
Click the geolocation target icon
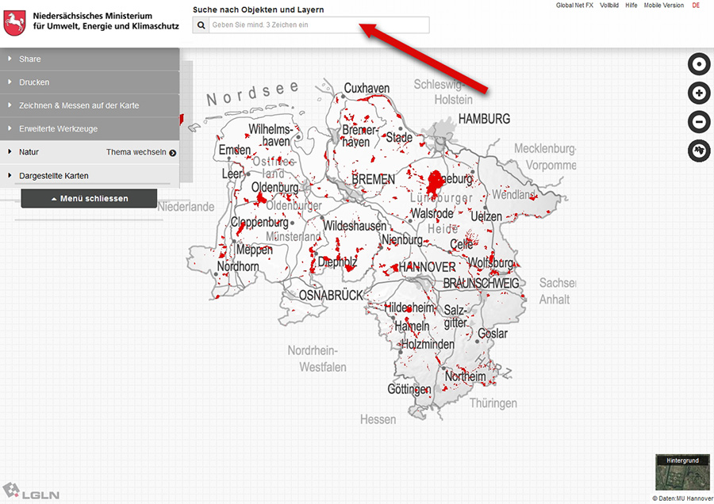699,64
